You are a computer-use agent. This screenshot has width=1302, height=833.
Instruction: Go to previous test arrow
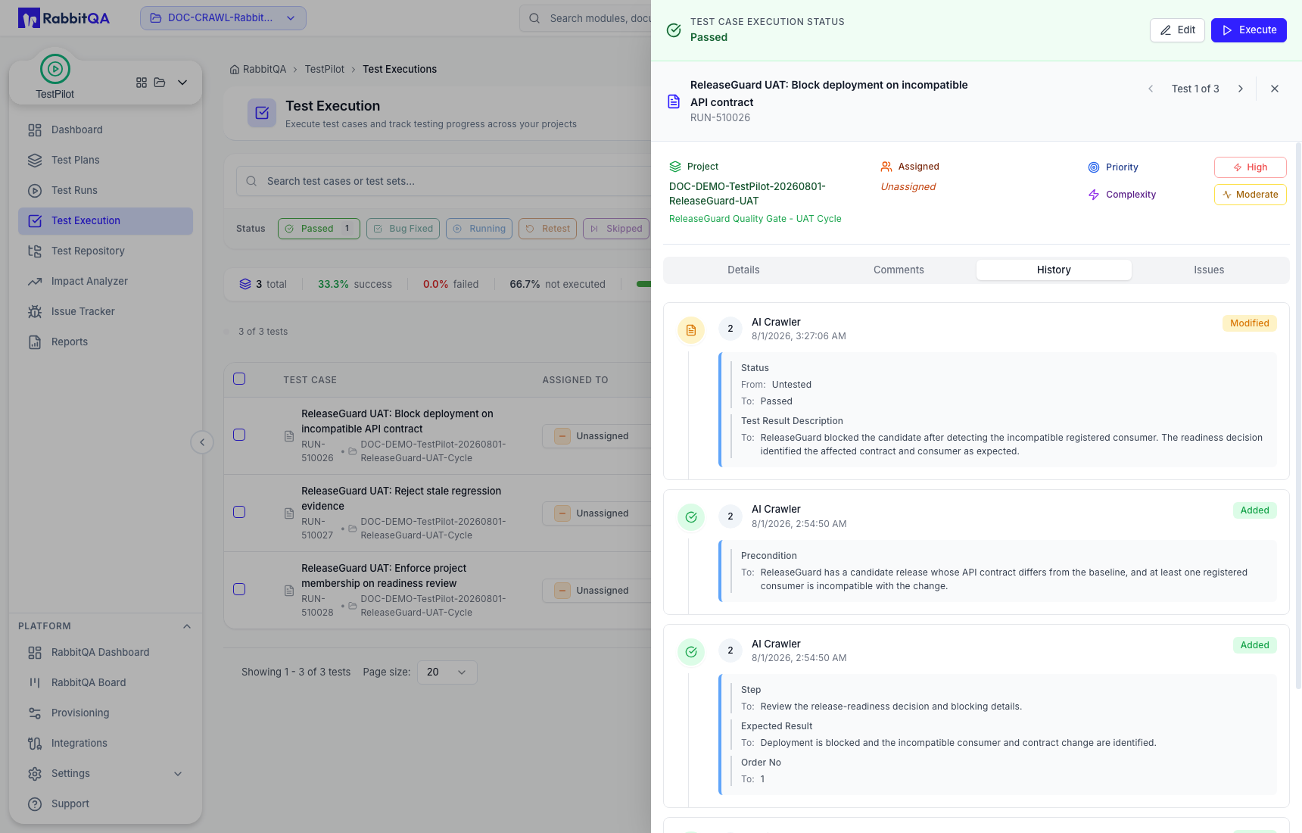1151,89
